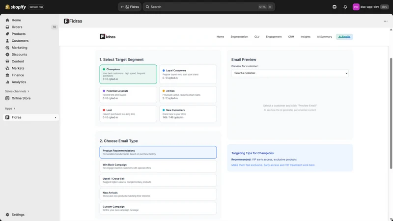393x221 pixels.
Task: Open Finance section
Action: [x=18, y=75]
